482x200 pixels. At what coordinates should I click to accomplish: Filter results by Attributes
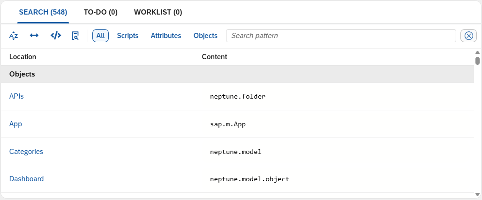click(x=166, y=36)
